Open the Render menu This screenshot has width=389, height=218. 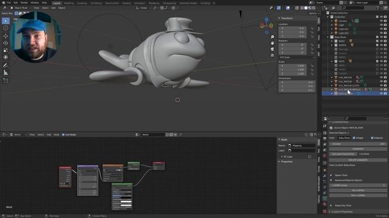click(x=24, y=2)
